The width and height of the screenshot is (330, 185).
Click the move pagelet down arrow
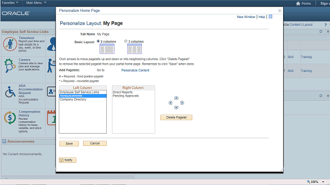pyautogui.click(x=176, y=107)
